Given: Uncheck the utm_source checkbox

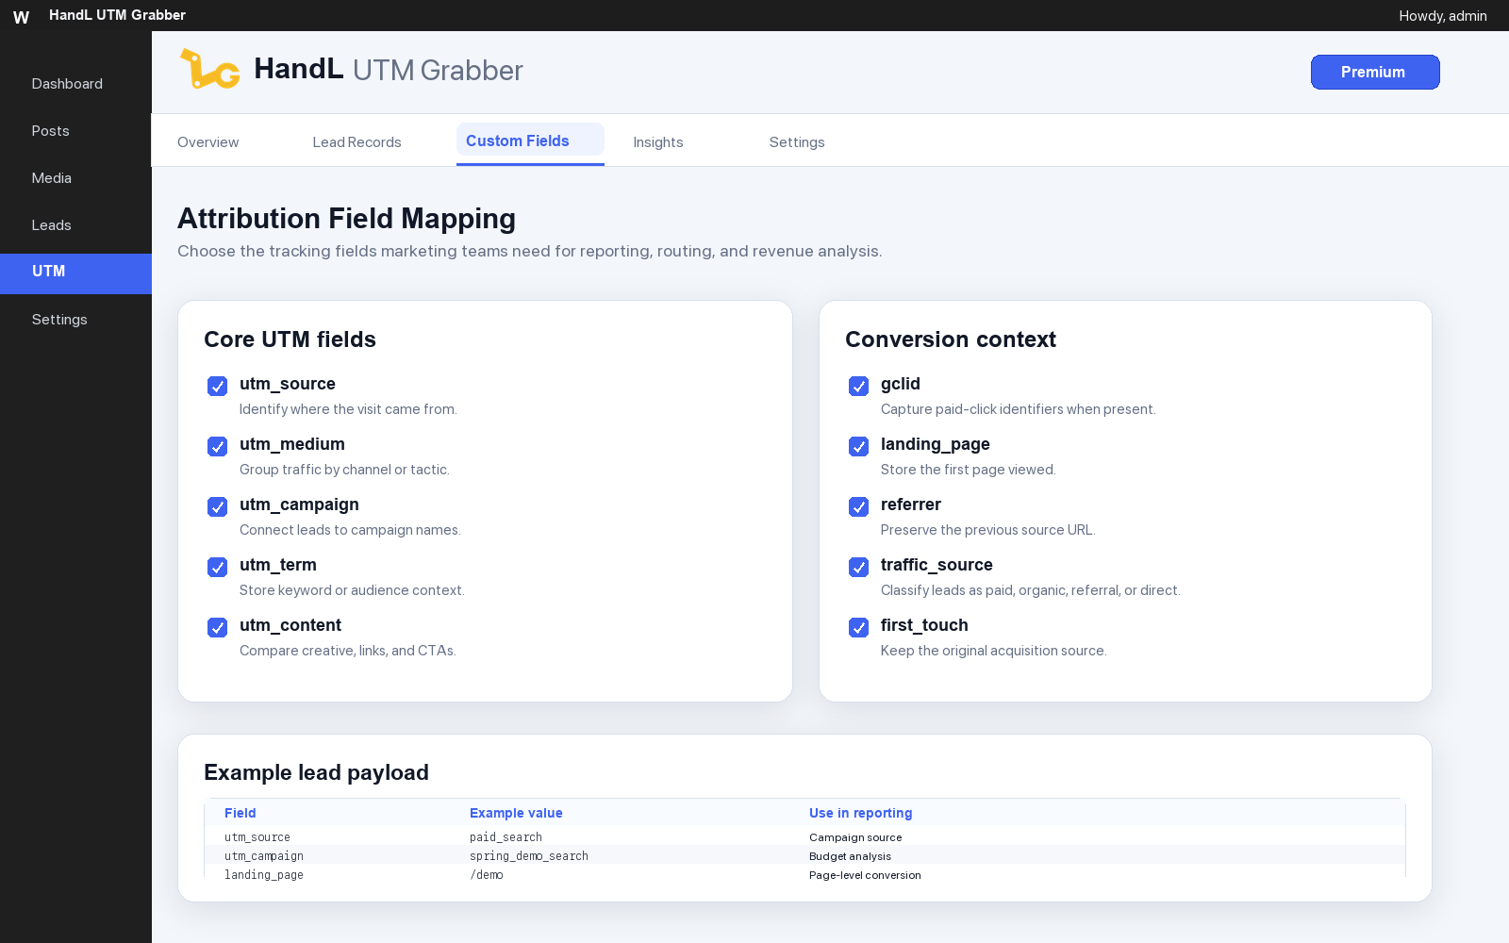Looking at the screenshot, I should point(217,386).
